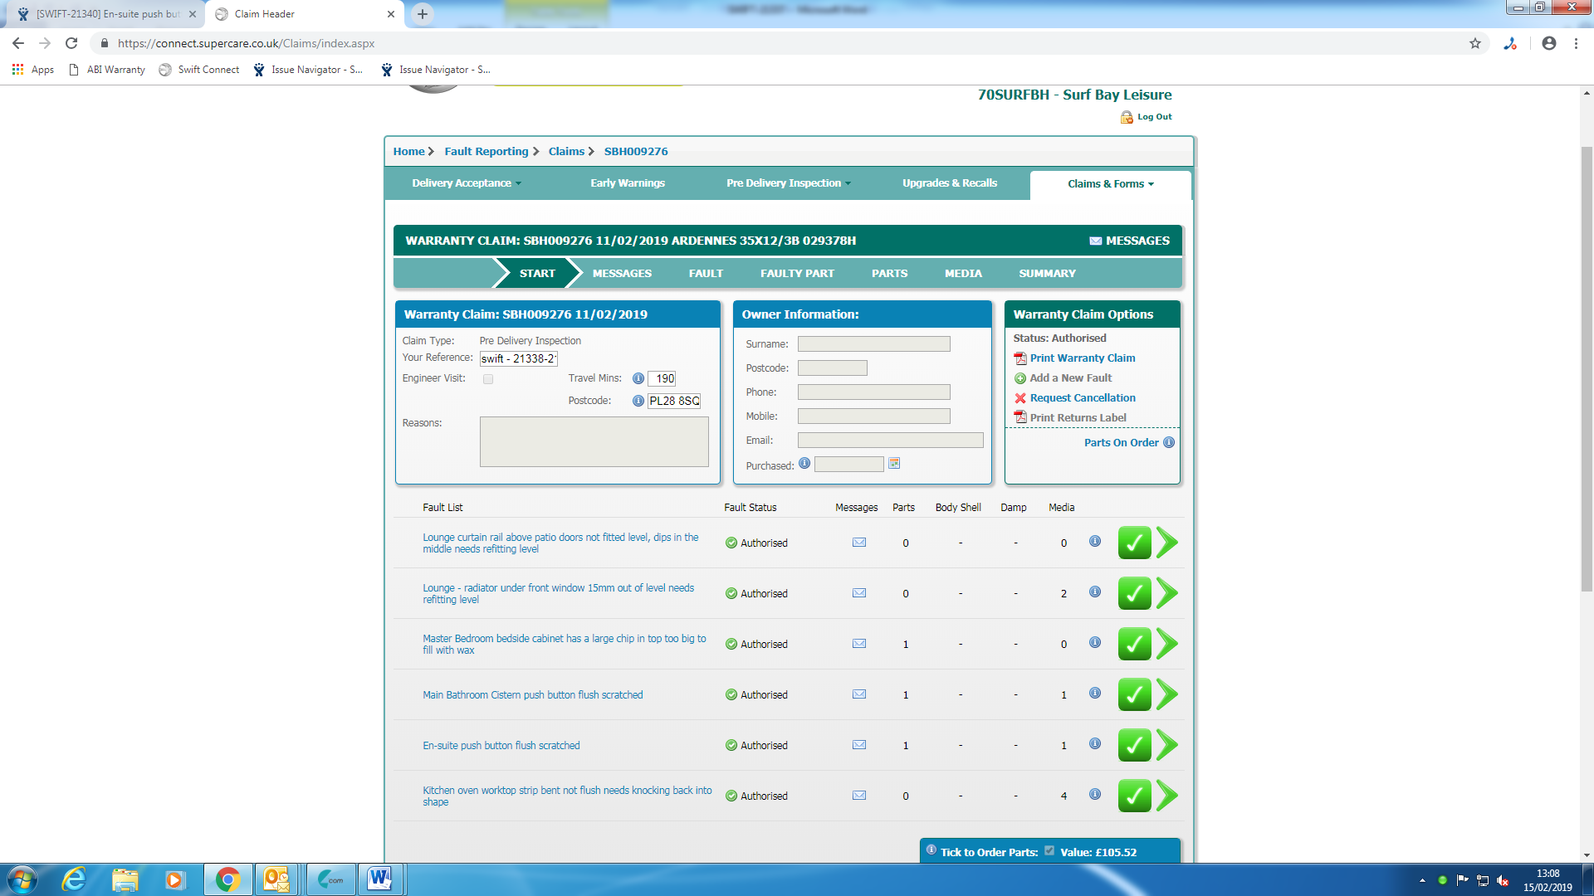Click the Request Cancellation link
Image resolution: width=1594 pixels, height=896 pixels.
pos(1082,398)
